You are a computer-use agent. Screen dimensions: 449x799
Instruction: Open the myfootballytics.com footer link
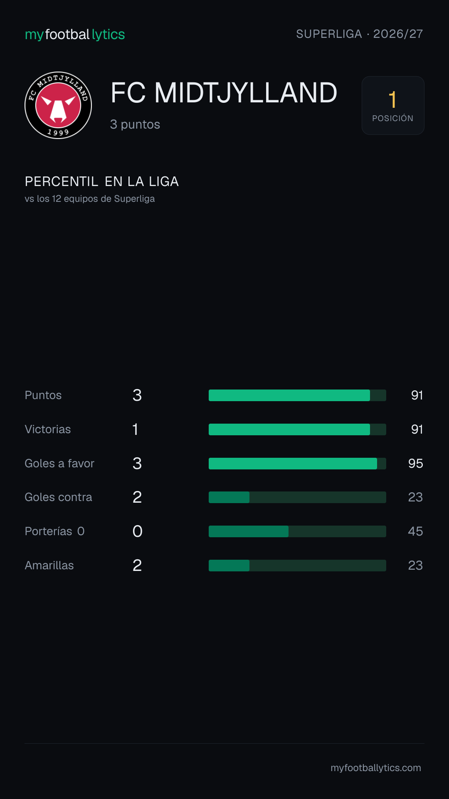click(376, 768)
